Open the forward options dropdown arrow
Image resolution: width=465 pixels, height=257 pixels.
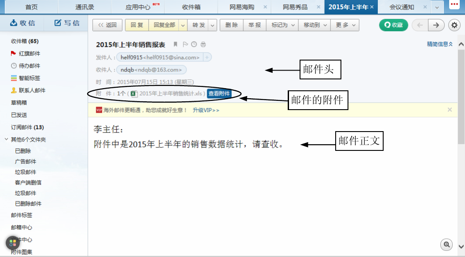(212, 25)
